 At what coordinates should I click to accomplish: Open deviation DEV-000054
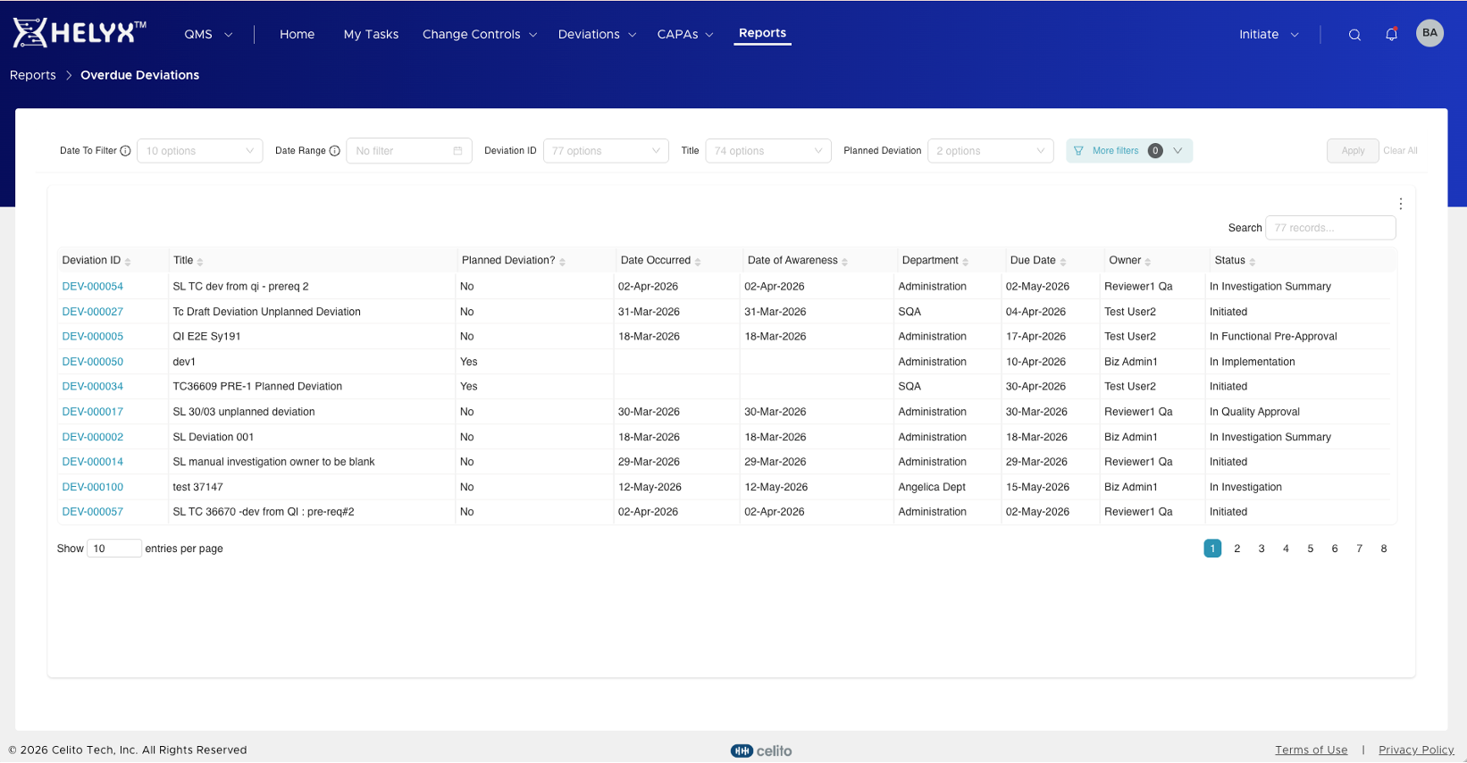click(x=93, y=287)
